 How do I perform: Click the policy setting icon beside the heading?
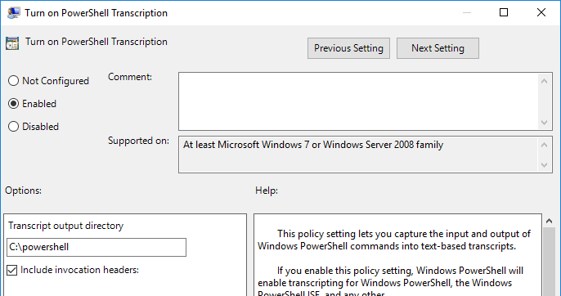12,43
